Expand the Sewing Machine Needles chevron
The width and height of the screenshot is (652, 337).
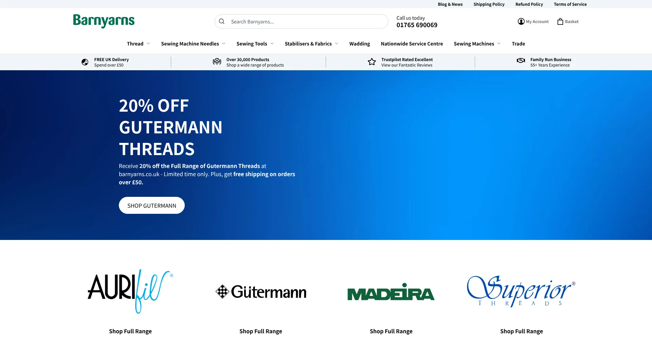pos(224,43)
